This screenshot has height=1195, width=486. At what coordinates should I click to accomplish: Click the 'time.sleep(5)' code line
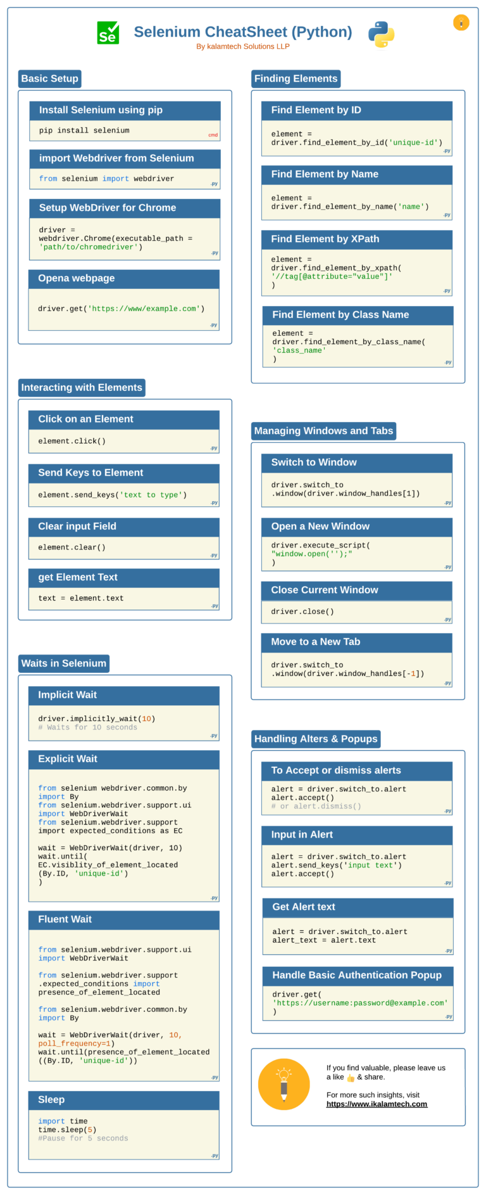[x=68, y=1130]
